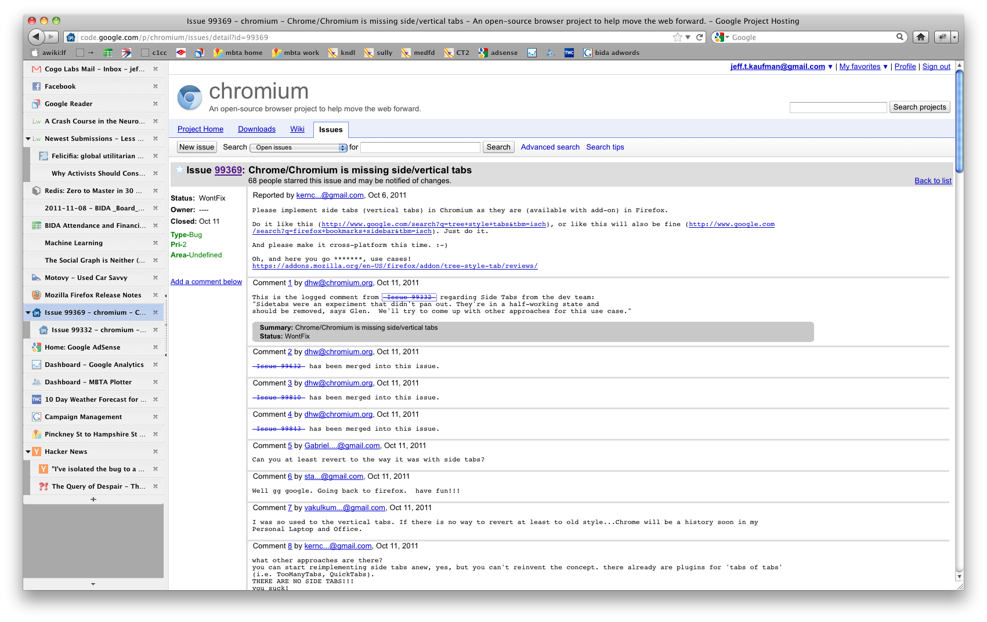Click the Apple menu icon bookmark
Image resolution: width=987 pixels, height=622 pixels.
35,53
